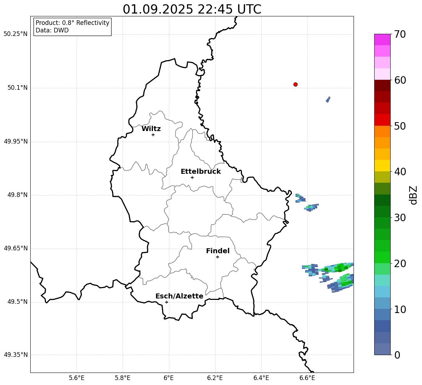Click the yellow colorbar swatch above 40

tap(382, 166)
